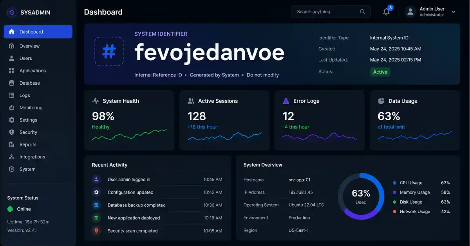
Task: Click the Error Logs warning triangle icon
Action: (x=286, y=101)
